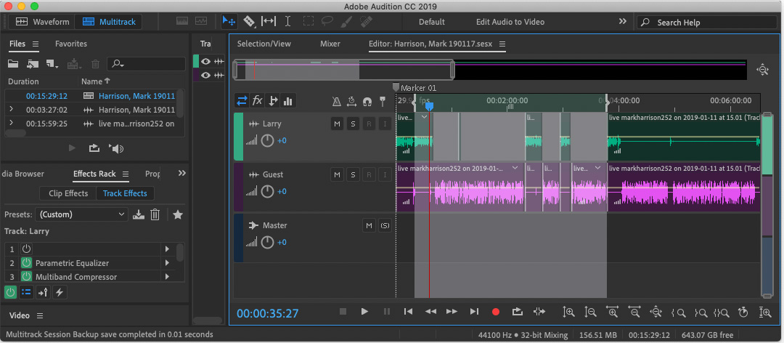784x343 pixels.
Task: Show the EQ track controls
Action: tap(288, 101)
